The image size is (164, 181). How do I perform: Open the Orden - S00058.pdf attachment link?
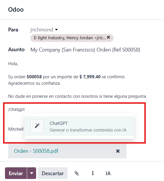36,151
